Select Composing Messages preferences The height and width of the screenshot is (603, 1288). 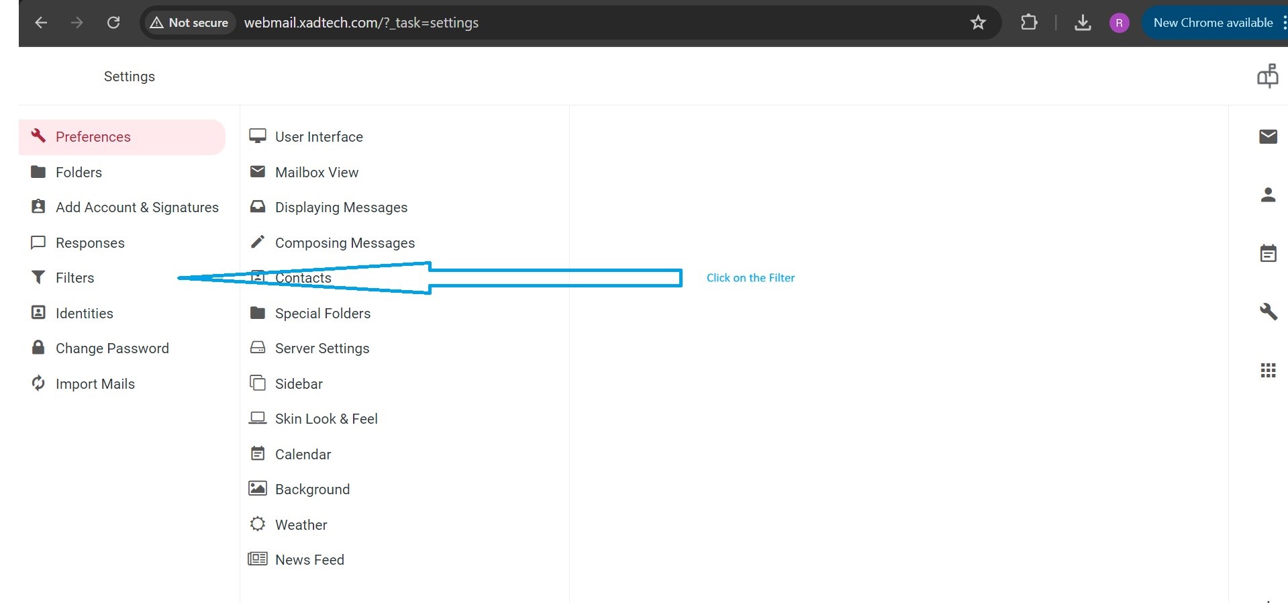pos(344,243)
